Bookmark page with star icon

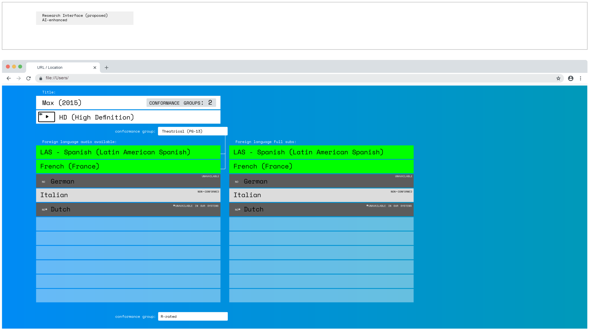coord(558,78)
